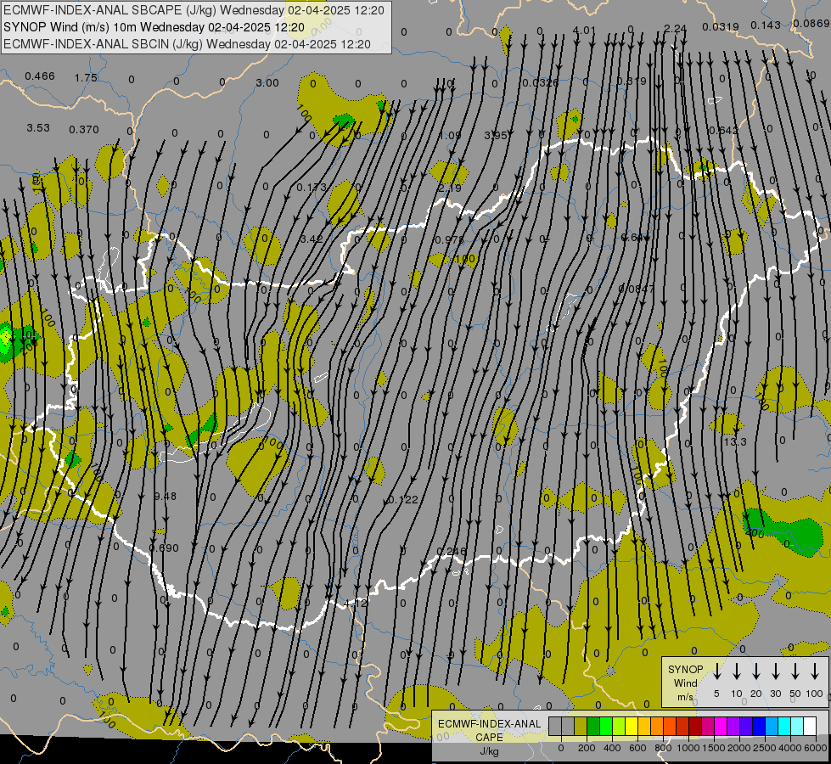The width and height of the screenshot is (831, 764).
Task: Click the 2000 tick label on CAPE scale
Action: pyautogui.click(x=739, y=748)
